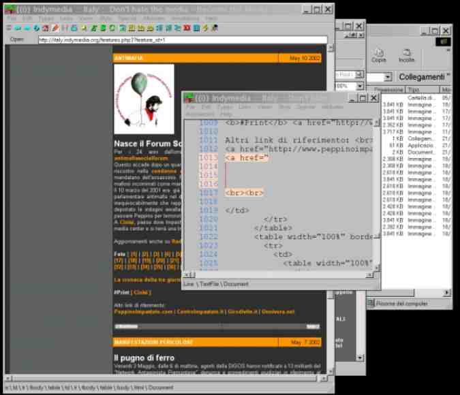This screenshot has width=460, height=395.
Task: Click the dark figure icon ending the browser toolbar
Action: coord(215,28)
